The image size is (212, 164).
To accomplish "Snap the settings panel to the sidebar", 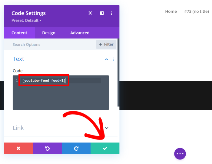I will click(x=102, y=13).
